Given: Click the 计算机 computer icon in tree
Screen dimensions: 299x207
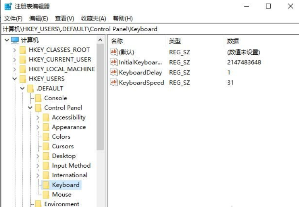Looking at the screenshot, I should [15, 40].
